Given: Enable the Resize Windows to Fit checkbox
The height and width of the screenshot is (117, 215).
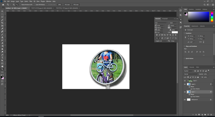Looking at the screenshot, I should coord(20,5).
